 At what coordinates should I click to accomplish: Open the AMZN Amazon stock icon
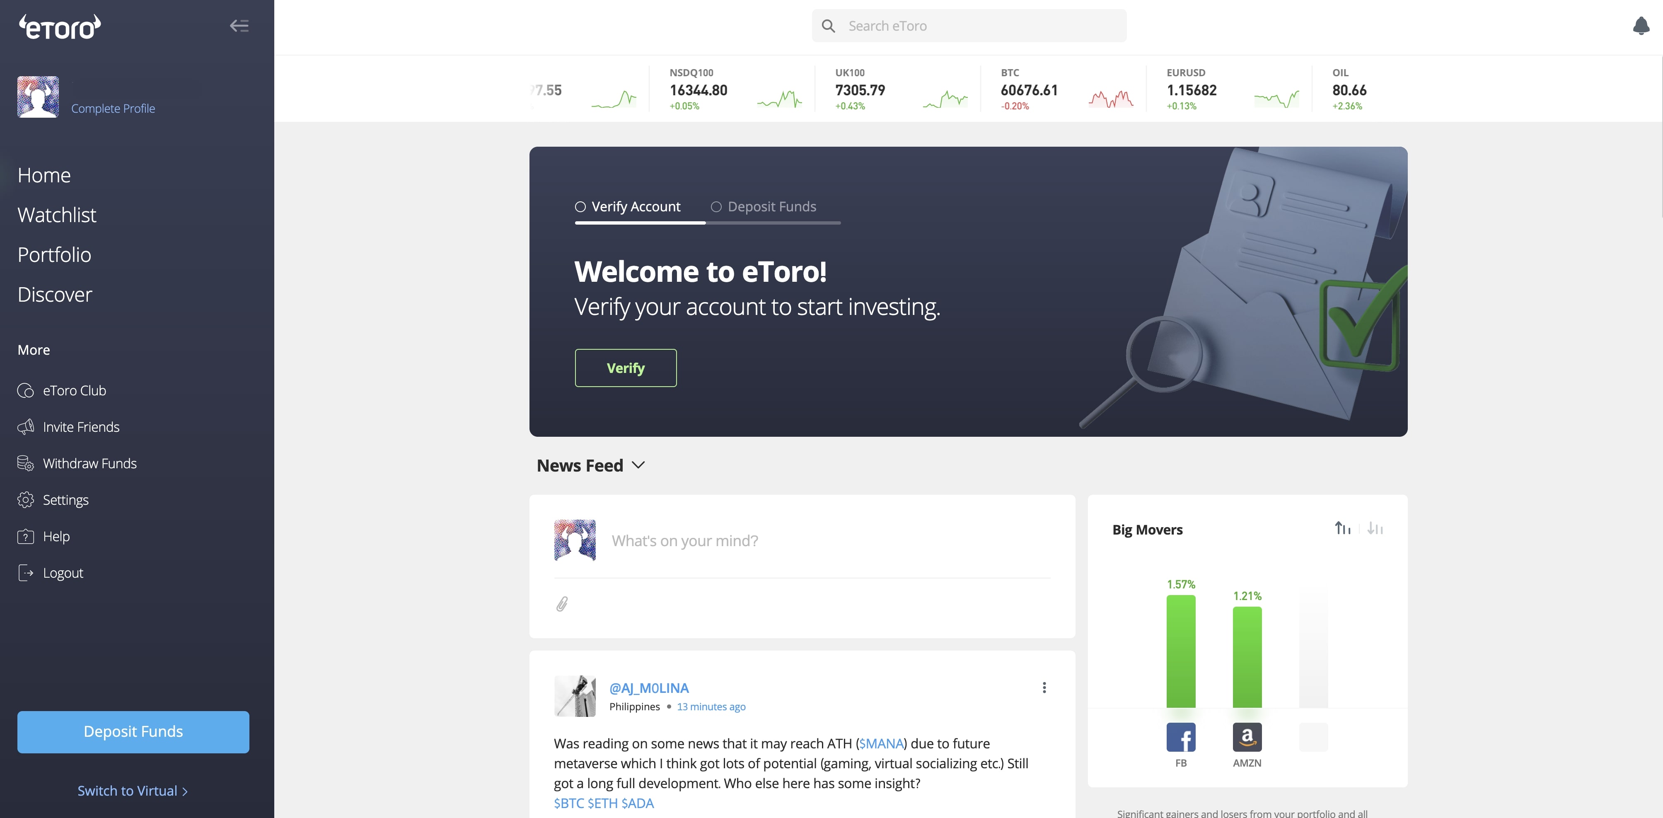click(x=1247, y=737)
